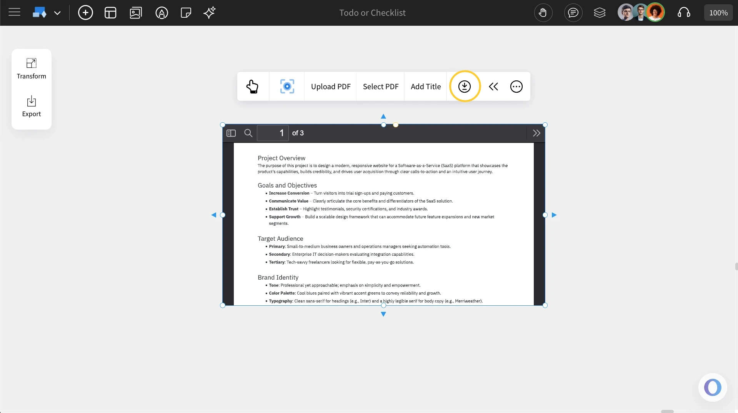The image size is (738, 413).
Task: Click the download PDF icon
Action: pyautogui.click(x=465, y=87)
